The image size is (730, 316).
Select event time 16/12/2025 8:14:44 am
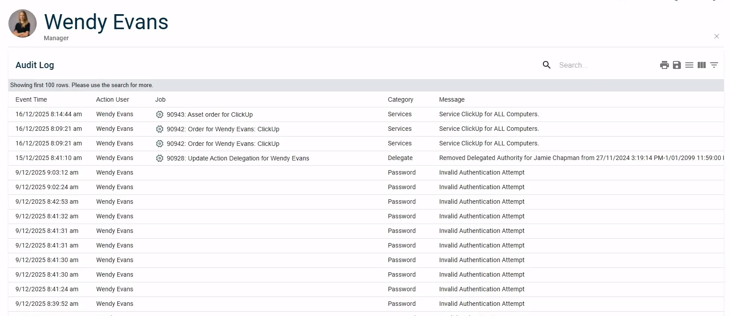click(x=49, y=114)
